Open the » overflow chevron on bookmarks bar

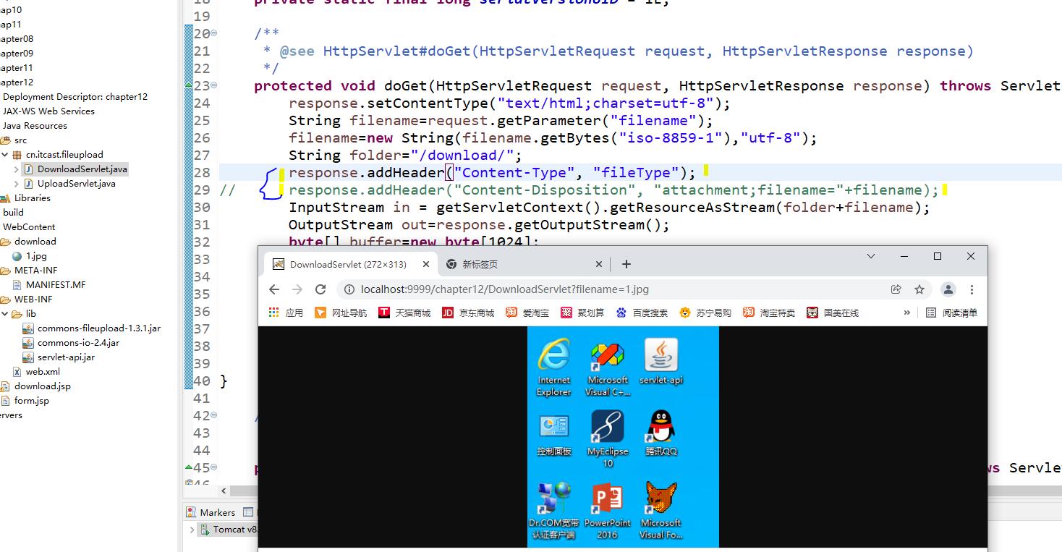906,313
